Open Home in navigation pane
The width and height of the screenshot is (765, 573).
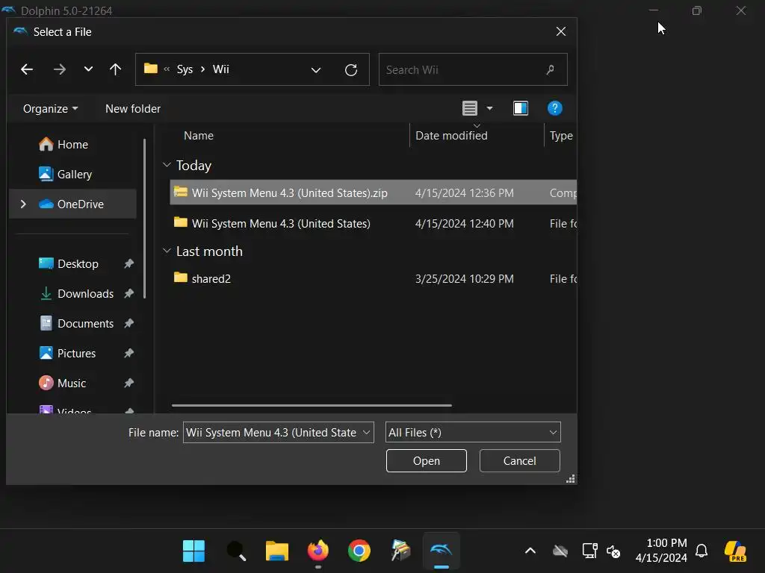click(64, 144)
